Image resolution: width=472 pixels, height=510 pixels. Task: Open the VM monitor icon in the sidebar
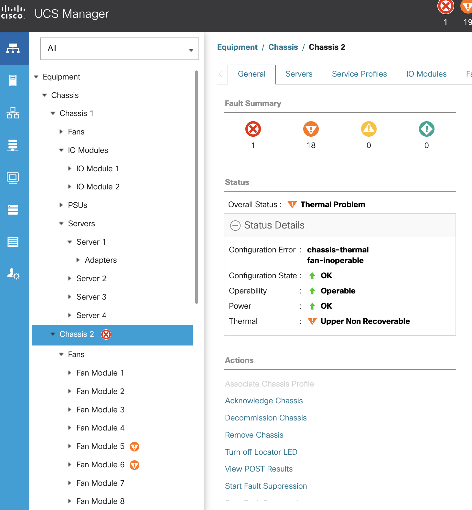coord(13,177)
